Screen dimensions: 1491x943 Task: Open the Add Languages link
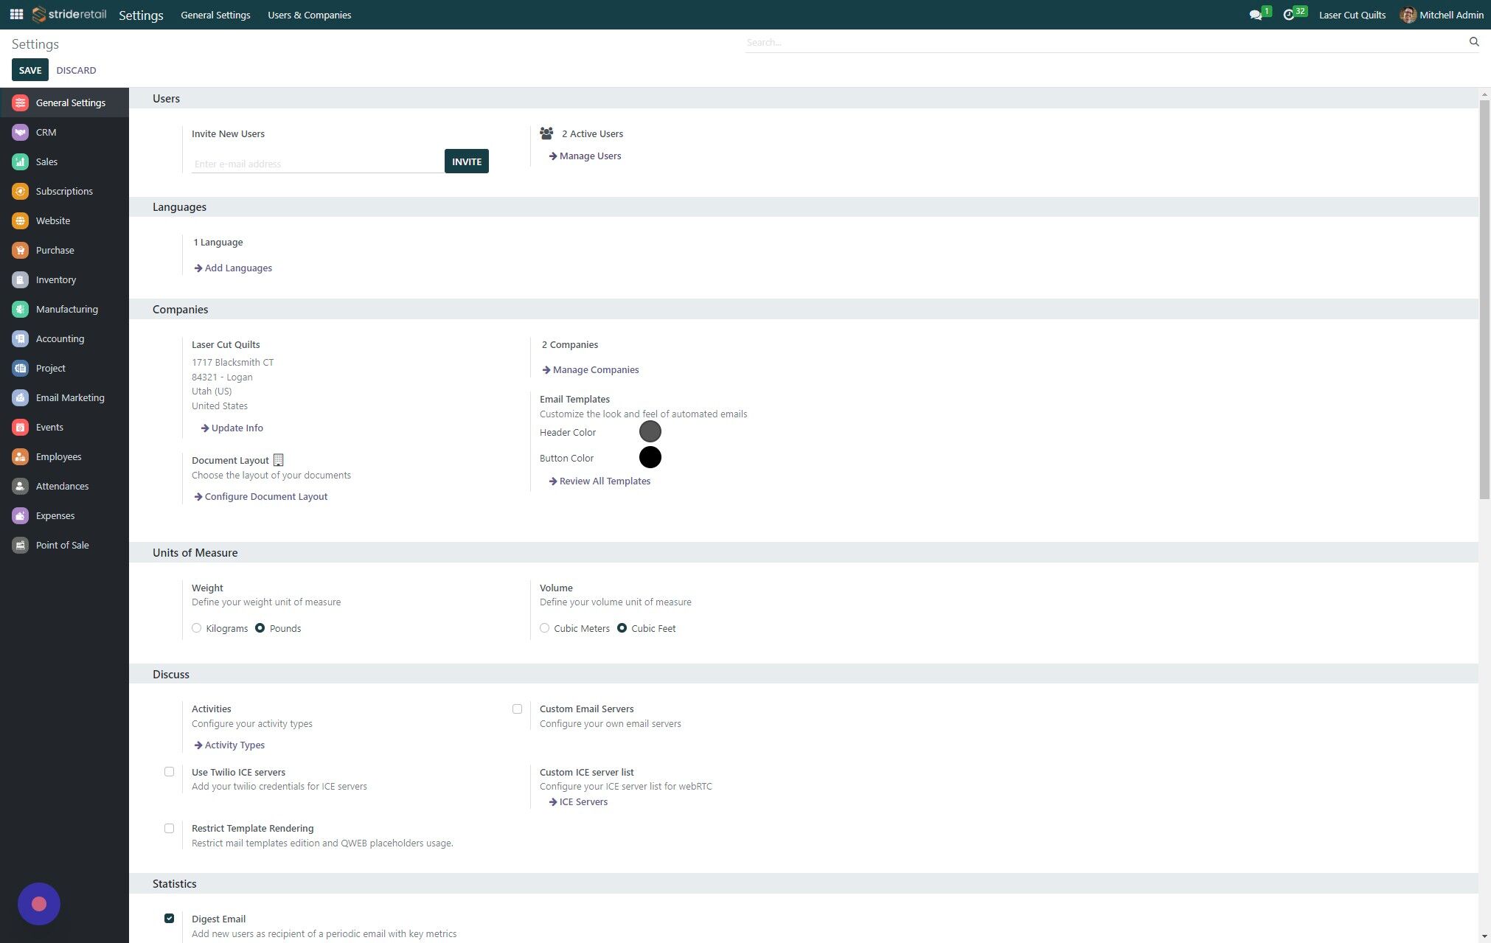point(233,268)
